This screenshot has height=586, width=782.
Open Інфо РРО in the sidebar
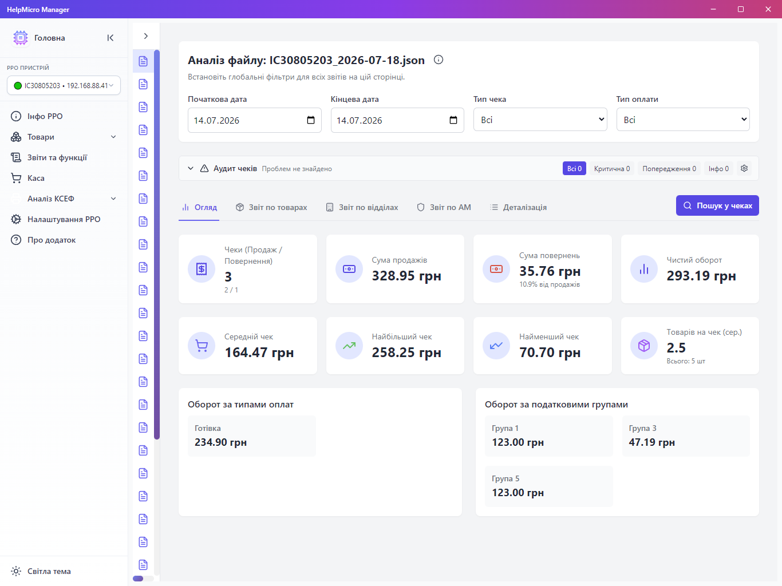point(64,116)
